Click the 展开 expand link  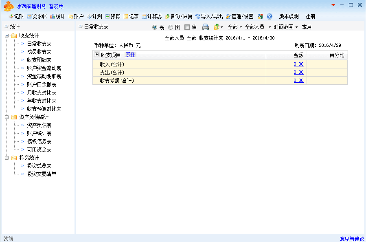[130, 55]
